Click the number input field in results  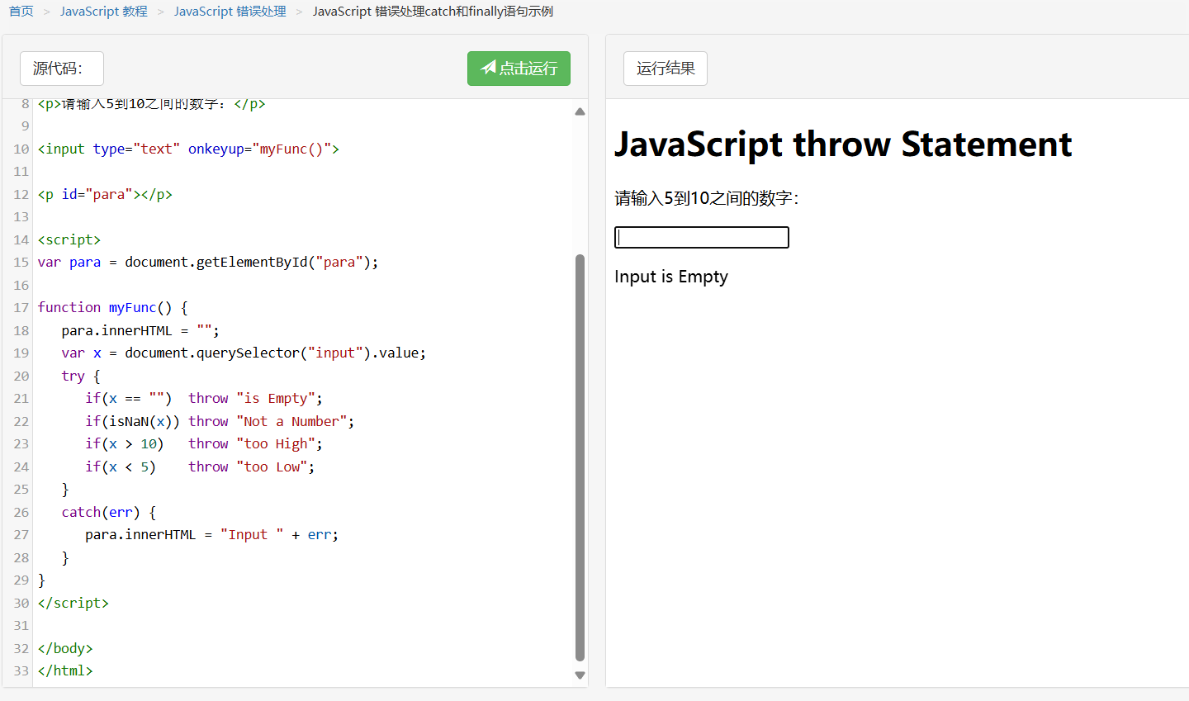click(x=702, y=238)
